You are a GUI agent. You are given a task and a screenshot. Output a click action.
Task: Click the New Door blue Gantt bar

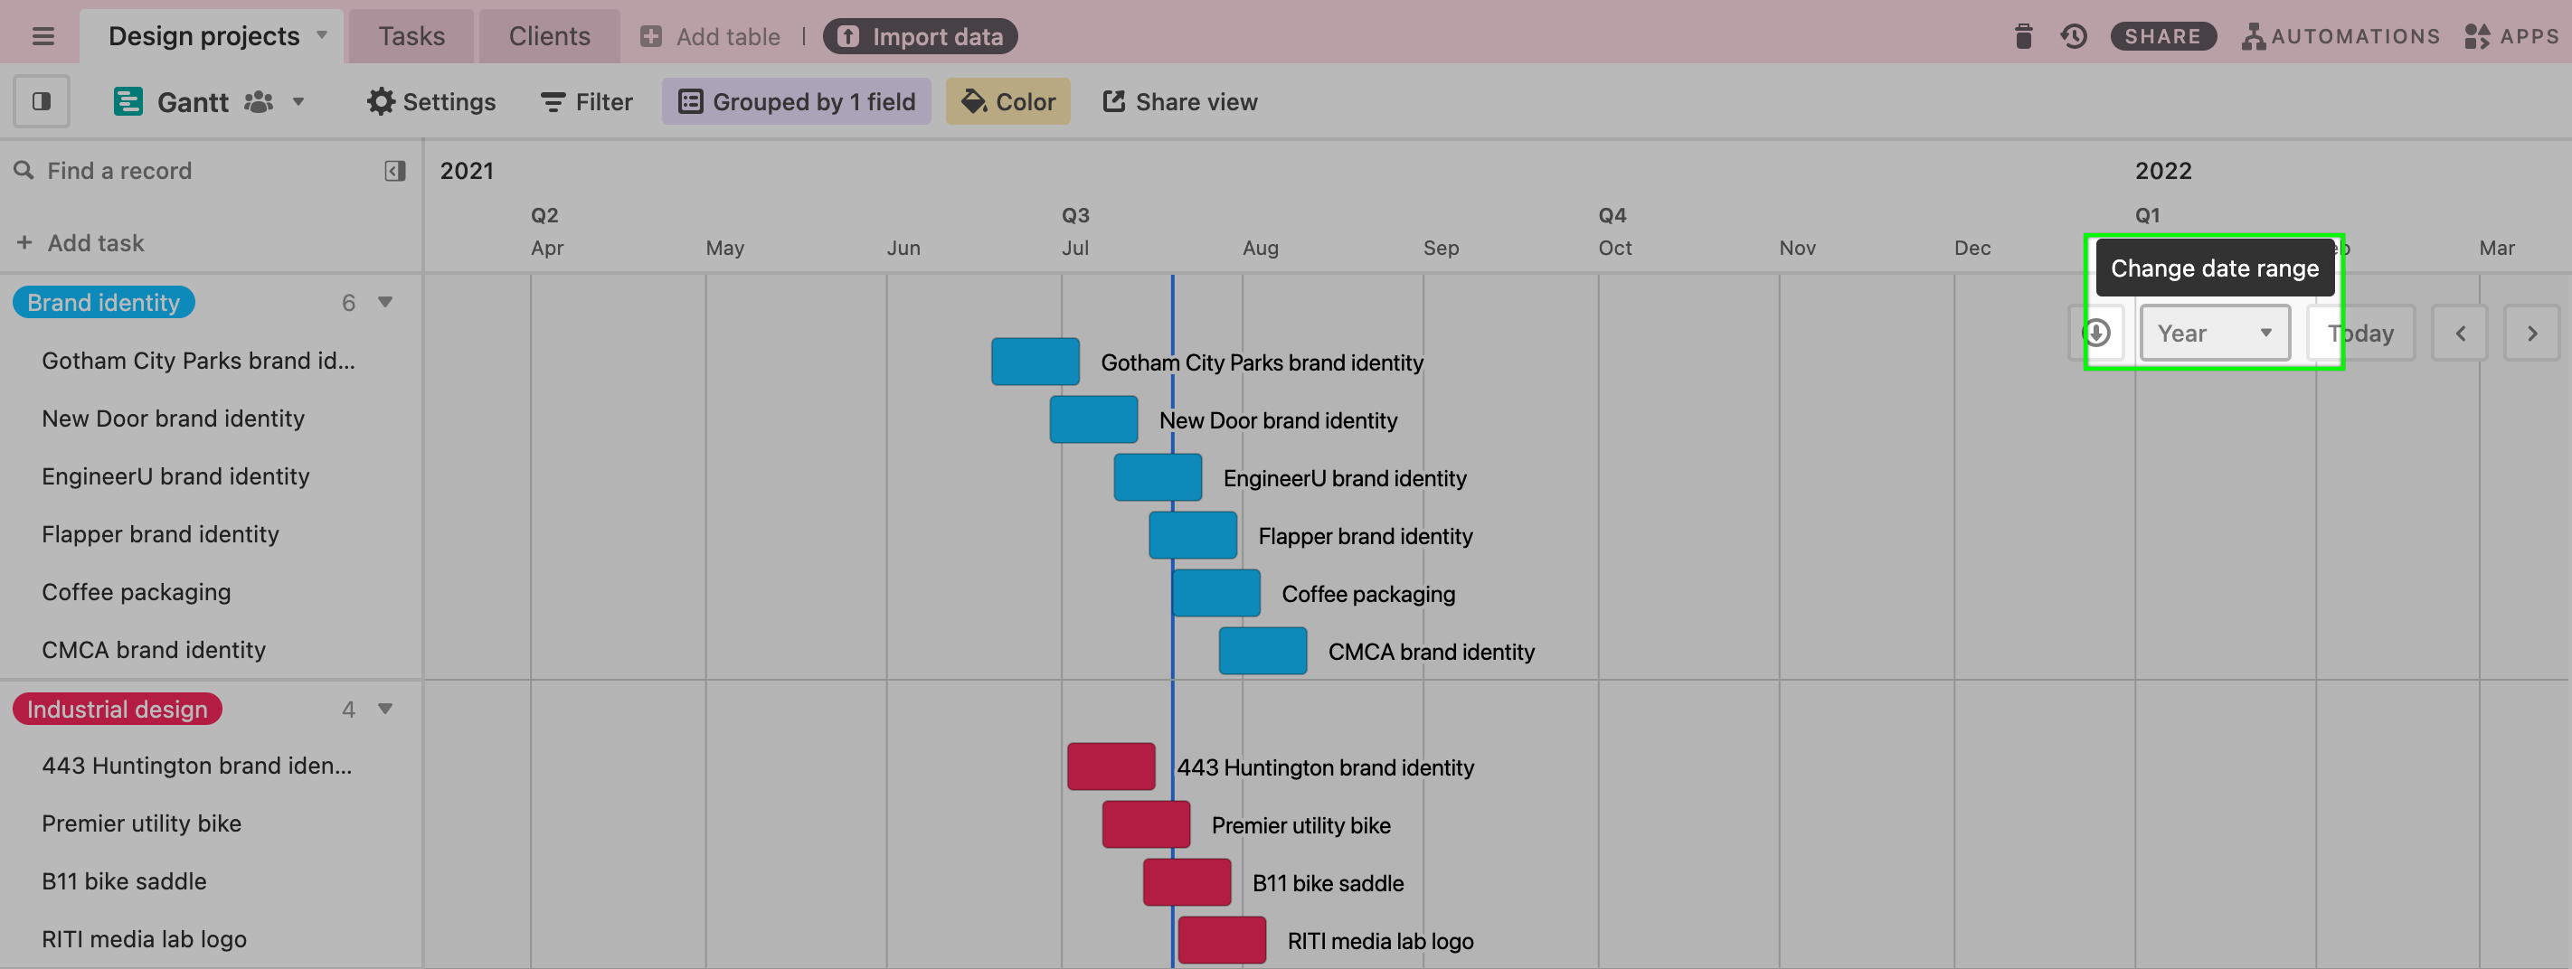(x=1093, y=419)
